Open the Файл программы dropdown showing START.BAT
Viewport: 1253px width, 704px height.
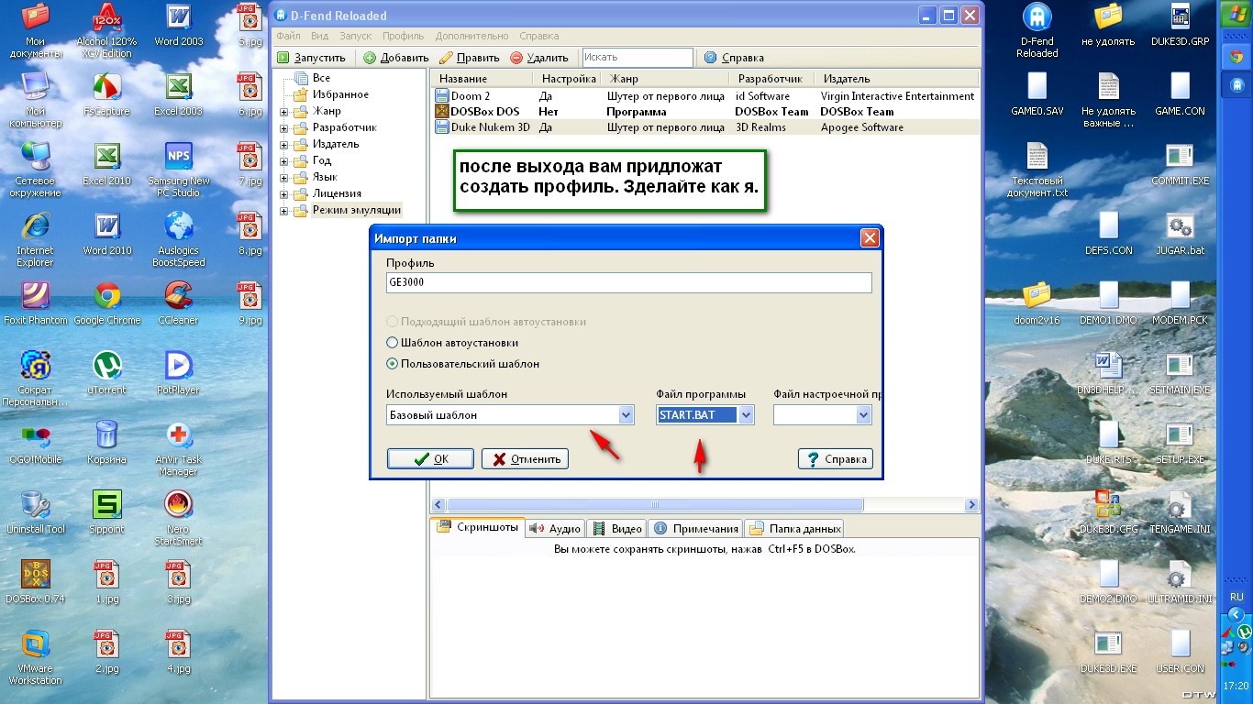point(746,415)
